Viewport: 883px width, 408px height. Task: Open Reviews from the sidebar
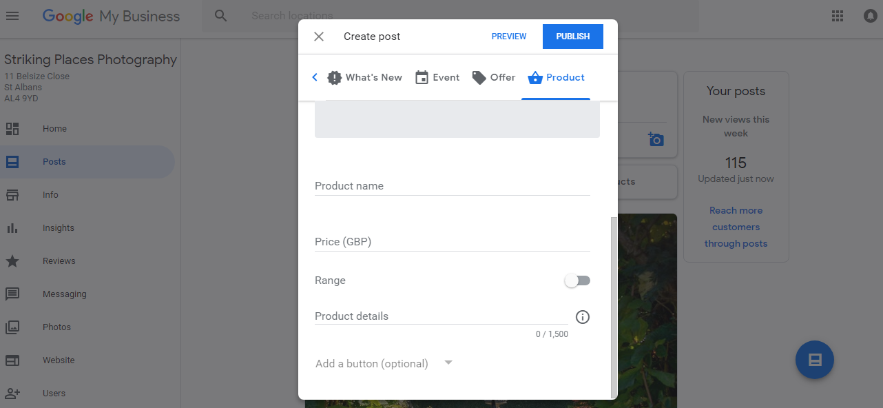[x=59, y=261]
